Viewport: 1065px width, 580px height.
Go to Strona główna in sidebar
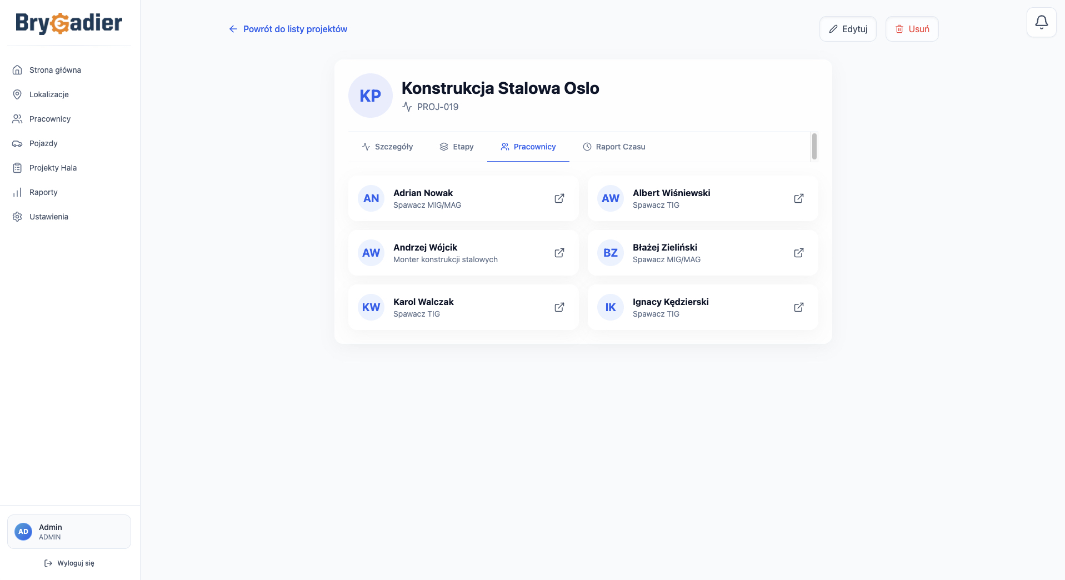coord(69,70)
